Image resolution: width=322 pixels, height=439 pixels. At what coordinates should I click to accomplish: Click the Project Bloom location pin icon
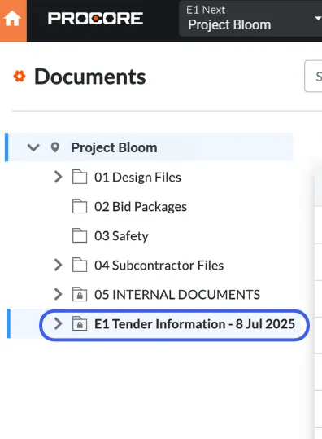coord(55,147)
